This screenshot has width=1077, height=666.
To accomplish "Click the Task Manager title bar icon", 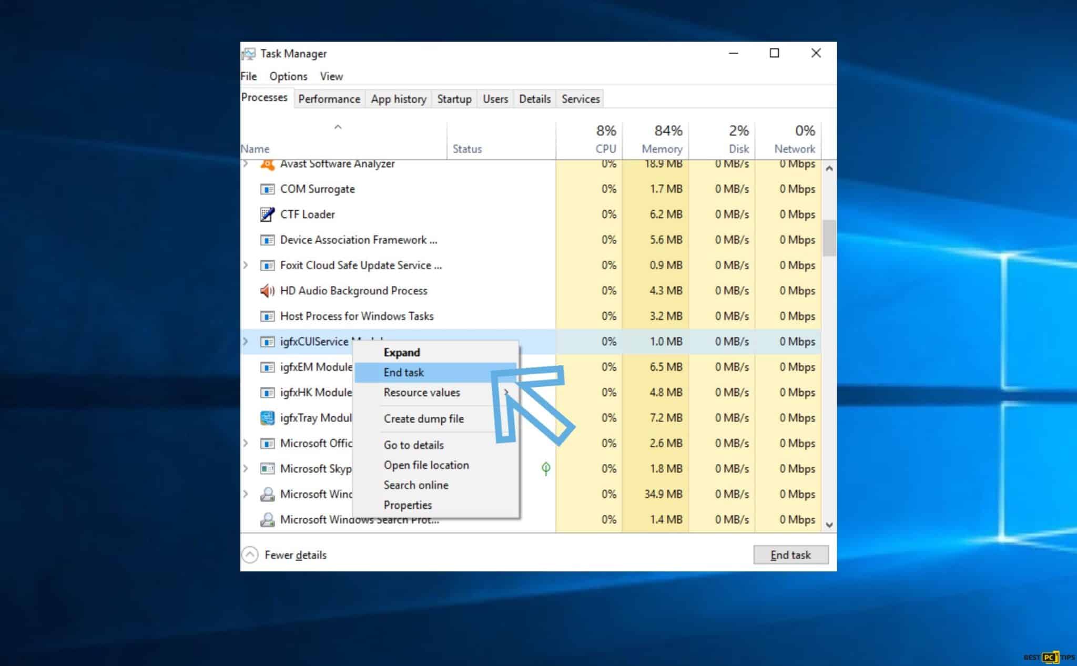I will [x=249, y=54].
